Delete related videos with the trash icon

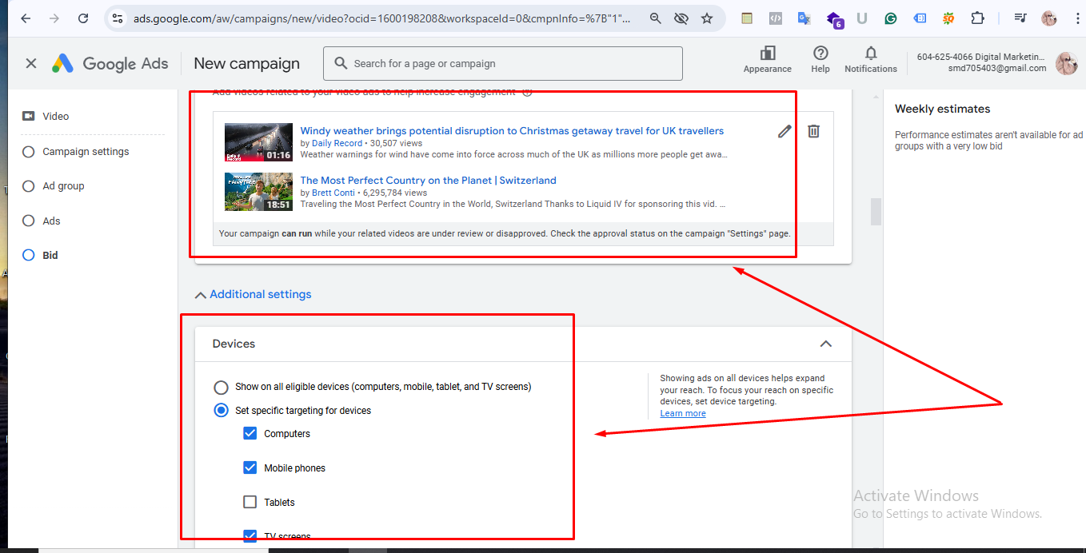pos(813,132)
